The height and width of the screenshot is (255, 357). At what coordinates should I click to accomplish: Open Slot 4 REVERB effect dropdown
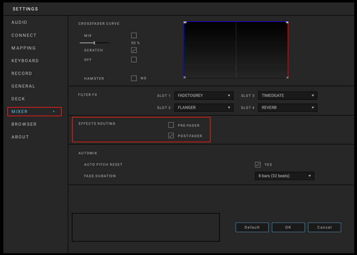pyautogui.click(x=288, y=108)
